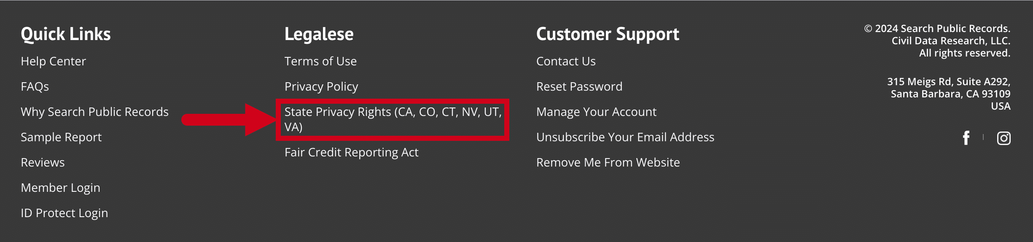The width and height of the screenshot is (1033, 242).
Task: Open the Instagram icon link
Action: (1003, 138)
